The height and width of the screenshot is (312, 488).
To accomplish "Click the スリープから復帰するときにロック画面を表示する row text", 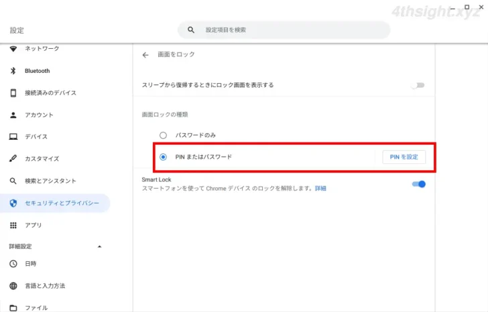I will point(208,85).
